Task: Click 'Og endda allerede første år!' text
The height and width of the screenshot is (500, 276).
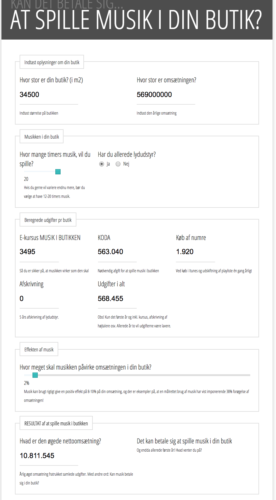Action: click(169, 450)
